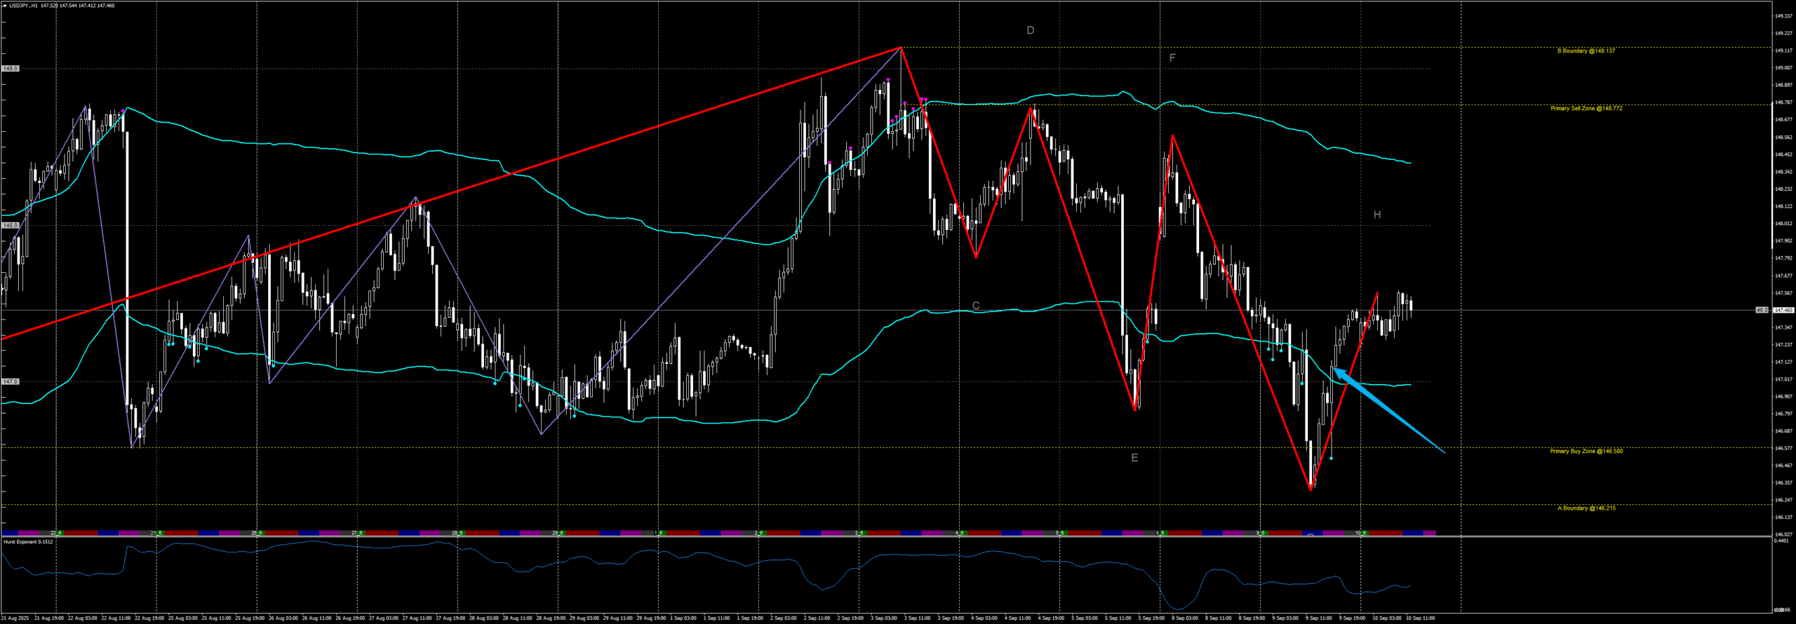Click the 149.337 price scale value
1796x624 pixels.
tap(1783, 16)
